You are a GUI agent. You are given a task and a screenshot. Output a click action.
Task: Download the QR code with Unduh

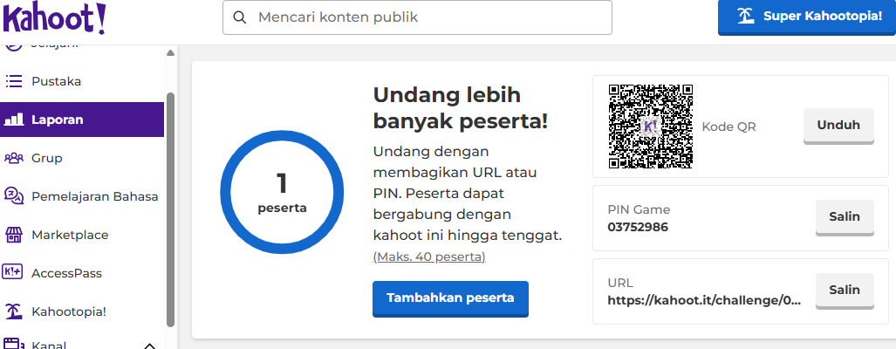coord(838,125)
